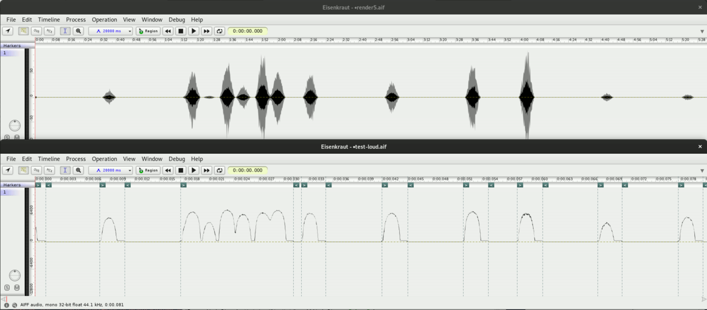This screenshot has height=310, width=707.
Task: Click the pan knob of test-loud track 1
Action: pos(15,275)
